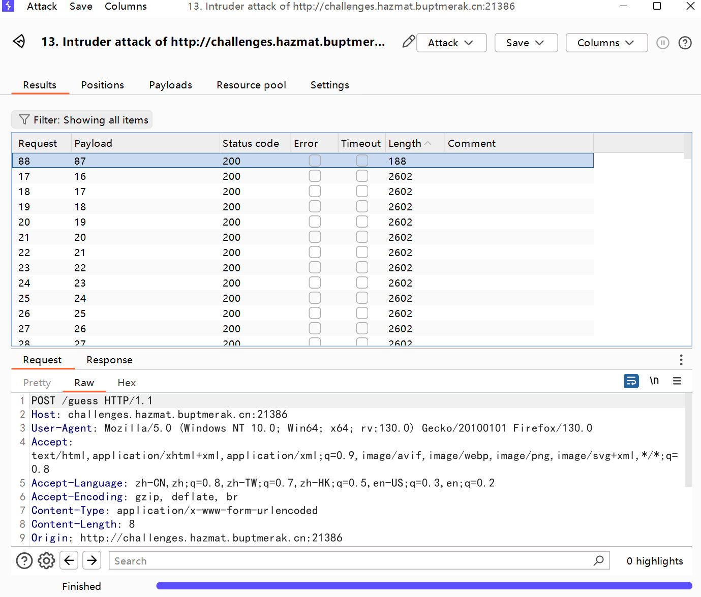Switch to the Hex view
The width and height of the screenshot is (701, 597).
pos(127,383)
